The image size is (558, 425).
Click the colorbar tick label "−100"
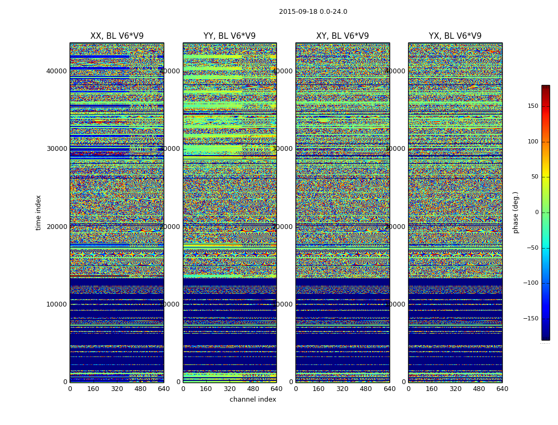pos(531,283)
